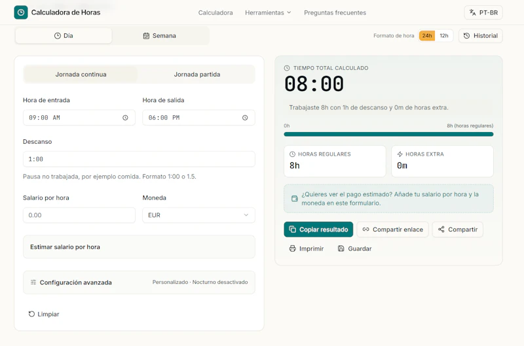Click the Calculadora de Horas clock logo

click(x=21, y=12)
